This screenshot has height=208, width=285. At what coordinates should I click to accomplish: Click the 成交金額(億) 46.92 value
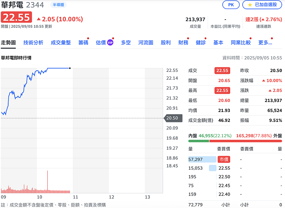(x=224, y=121)
